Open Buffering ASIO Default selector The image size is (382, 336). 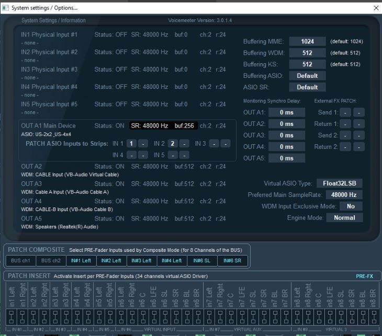coord(307,76)
